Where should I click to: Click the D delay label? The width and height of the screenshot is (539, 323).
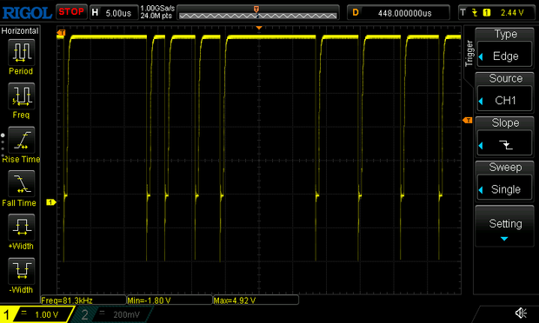356,13
